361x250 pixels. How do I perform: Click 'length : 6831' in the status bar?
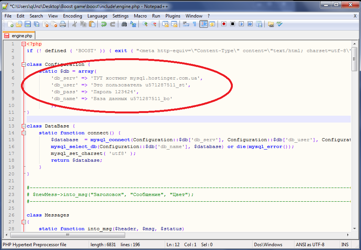point(103,244)
